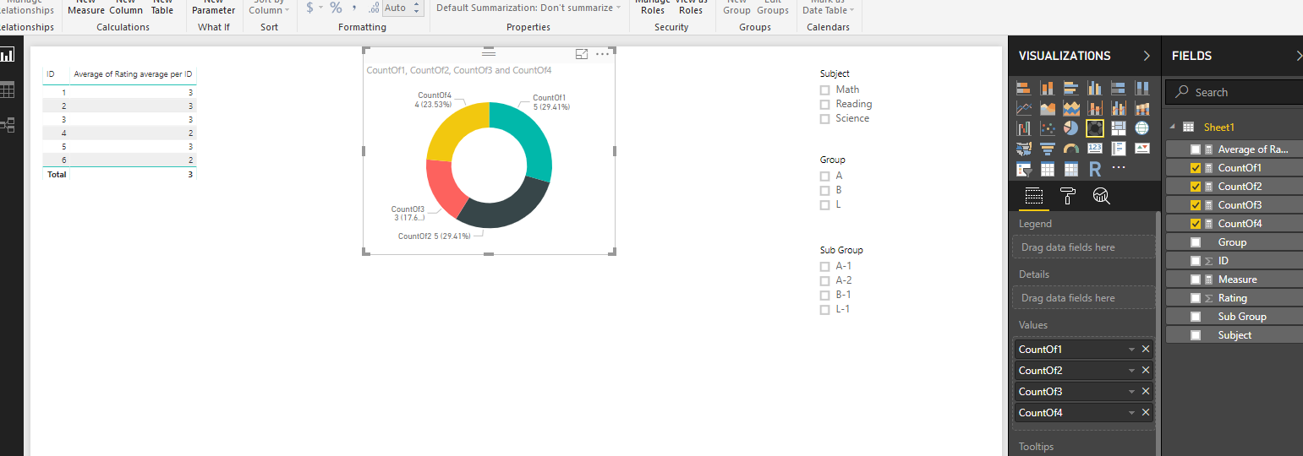
Task: Choose the Stacked bar chart visual
Action: tap(1024, 88)
